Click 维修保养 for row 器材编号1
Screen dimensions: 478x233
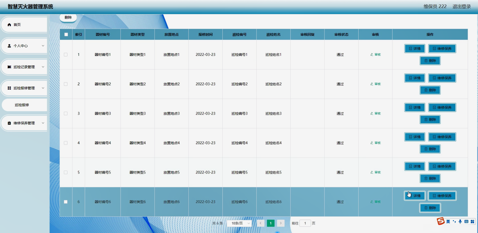click(442, 49)
